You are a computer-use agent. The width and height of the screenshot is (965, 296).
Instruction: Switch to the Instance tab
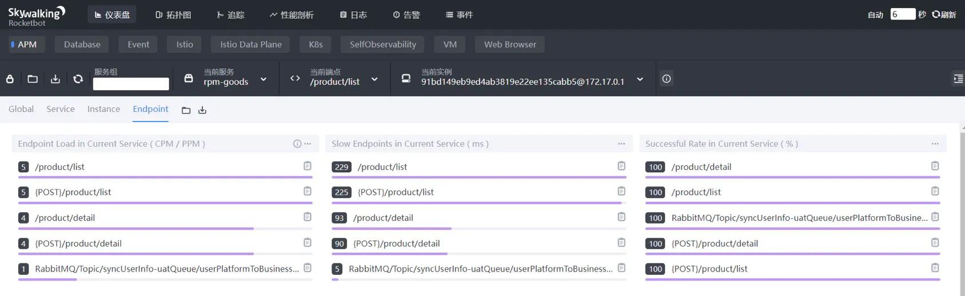point(103,109)
